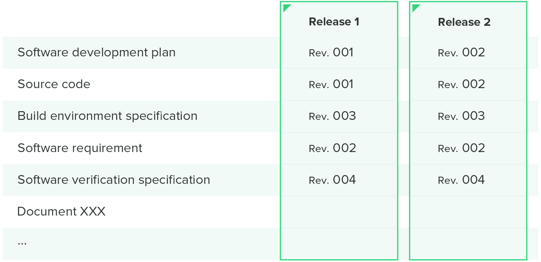
Task: Click the Software development plan row label
Action: pos(96,52)
